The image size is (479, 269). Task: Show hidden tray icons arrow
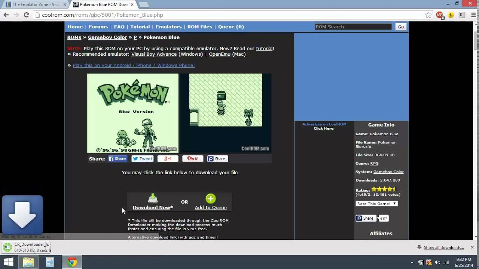tap(412, 263)
